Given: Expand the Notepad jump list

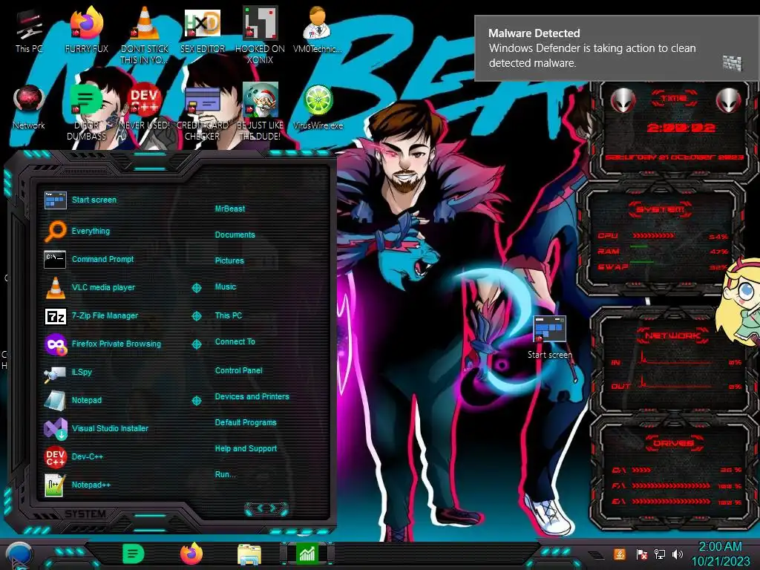Looking at the screenshot, I should click(196, 400).
